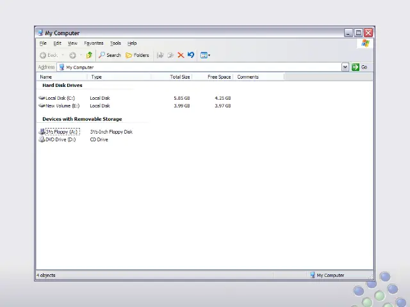Click the Windows flag logo
The image size is (410, 307).
coord(365,43)
